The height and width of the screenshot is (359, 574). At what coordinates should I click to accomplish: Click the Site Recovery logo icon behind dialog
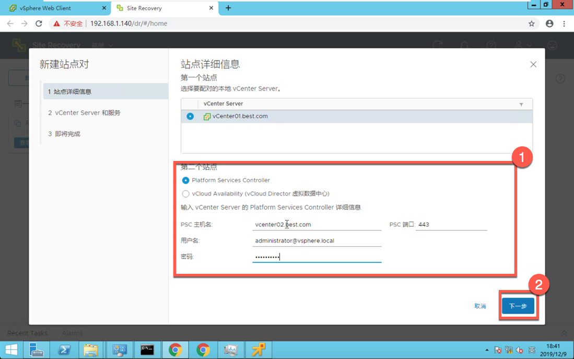coord(19,45)
